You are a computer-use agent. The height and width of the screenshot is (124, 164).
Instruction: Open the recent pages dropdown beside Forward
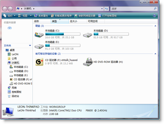click(14, 9)
